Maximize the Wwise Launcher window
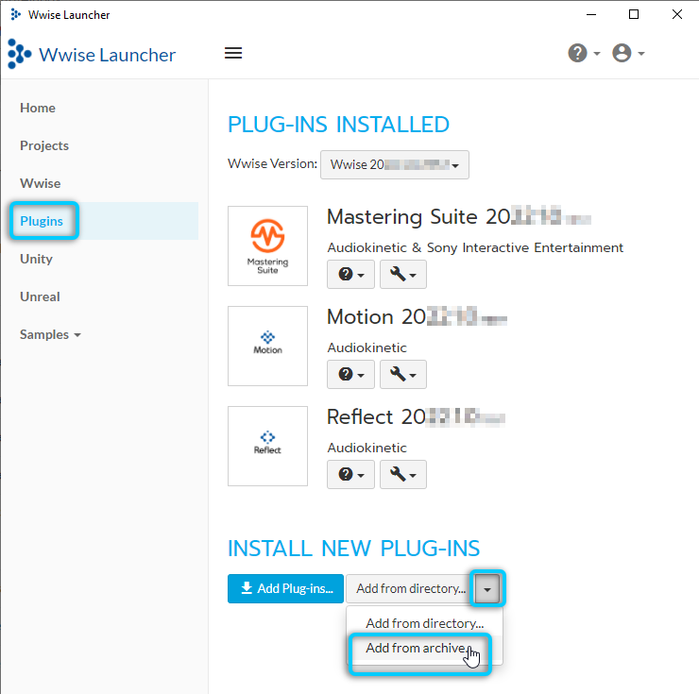699x694 pixels. tap(634, 14)
